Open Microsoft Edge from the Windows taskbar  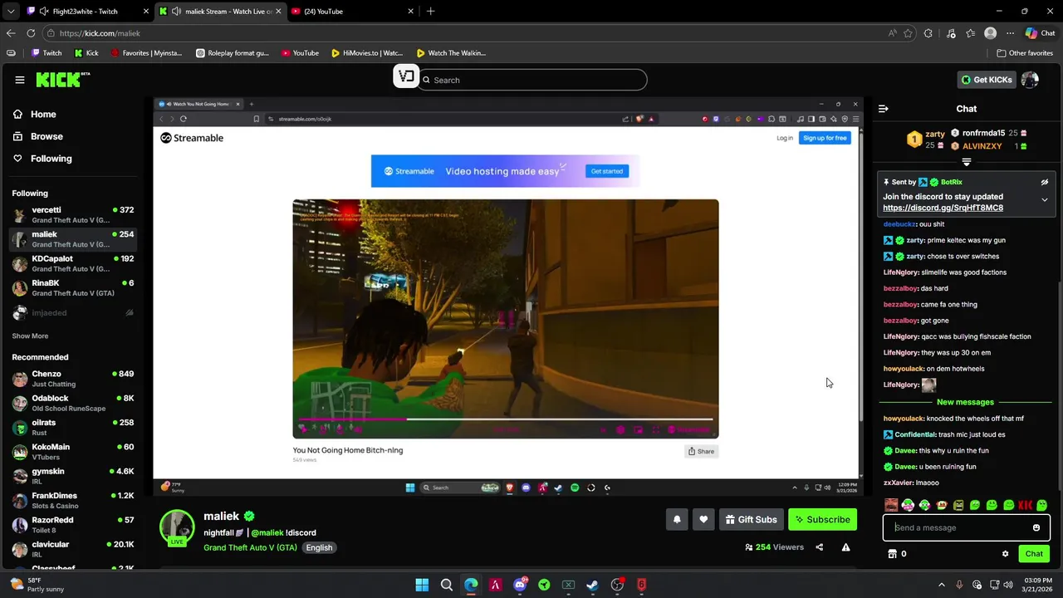[471, 585]
